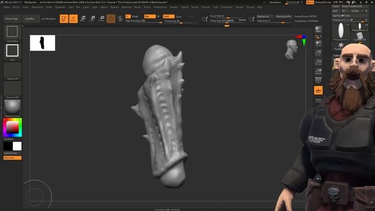The image size is (375, 211).
Task: Adjust the Draw Size slider
Action: point(228,21)
